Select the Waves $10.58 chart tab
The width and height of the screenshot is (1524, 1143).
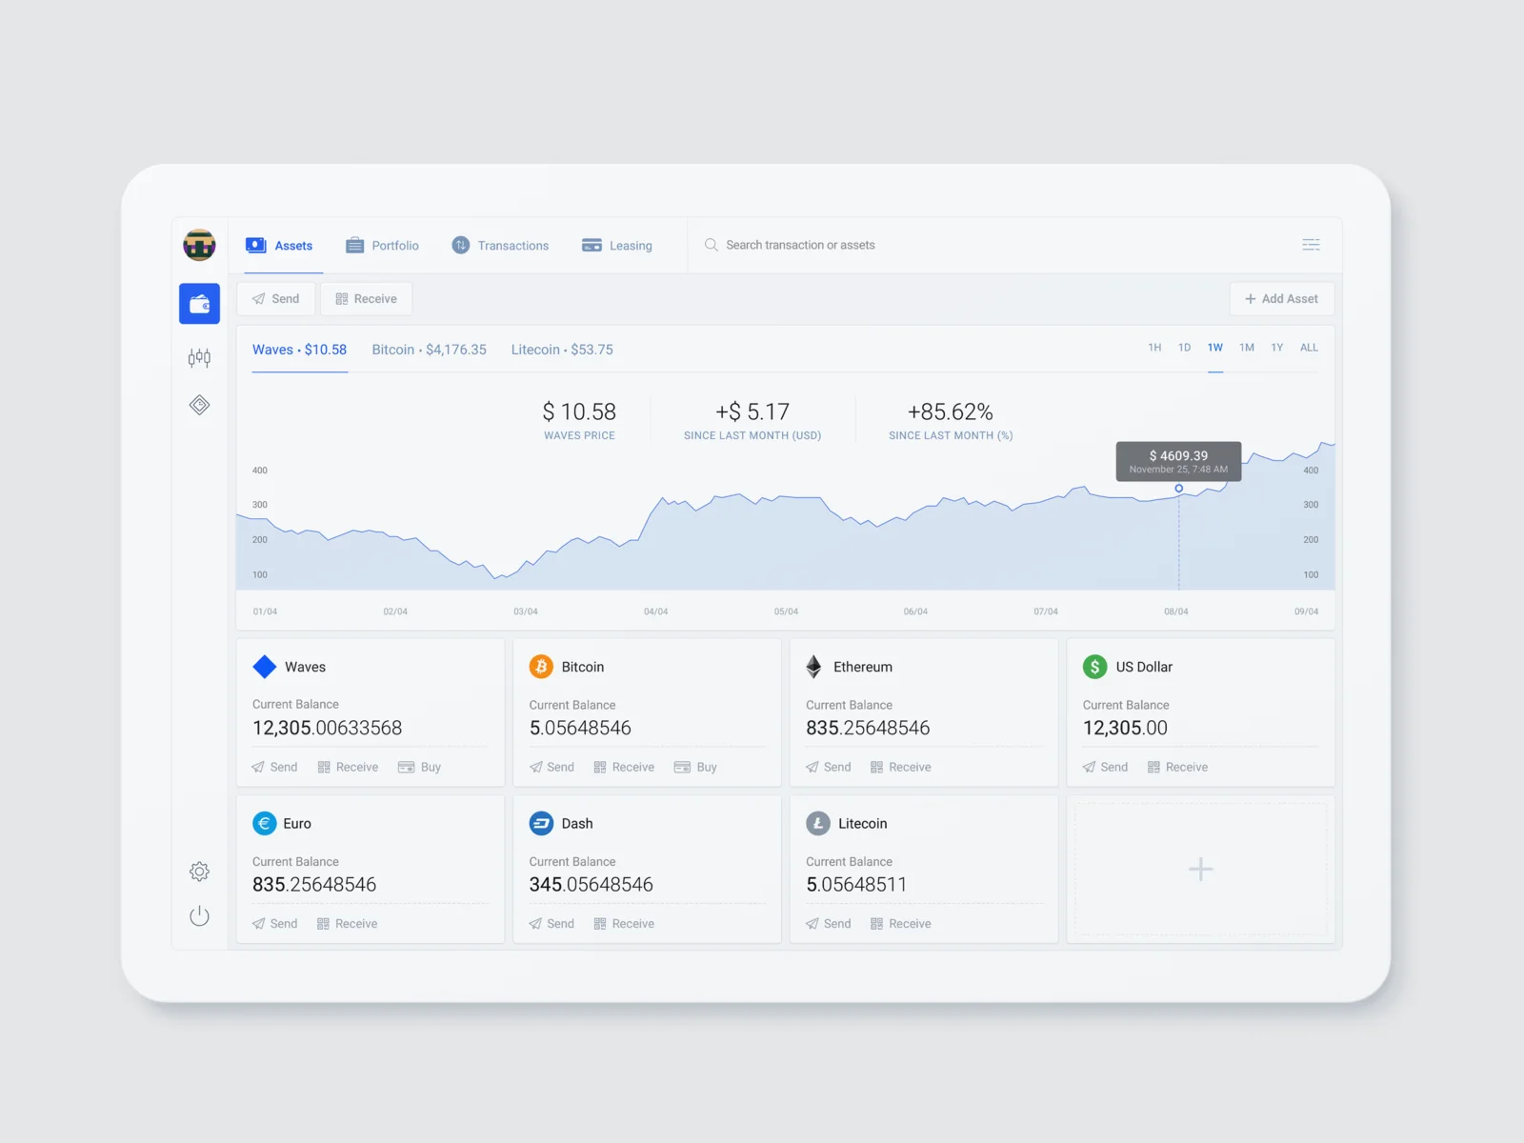[x=299, y=350]
